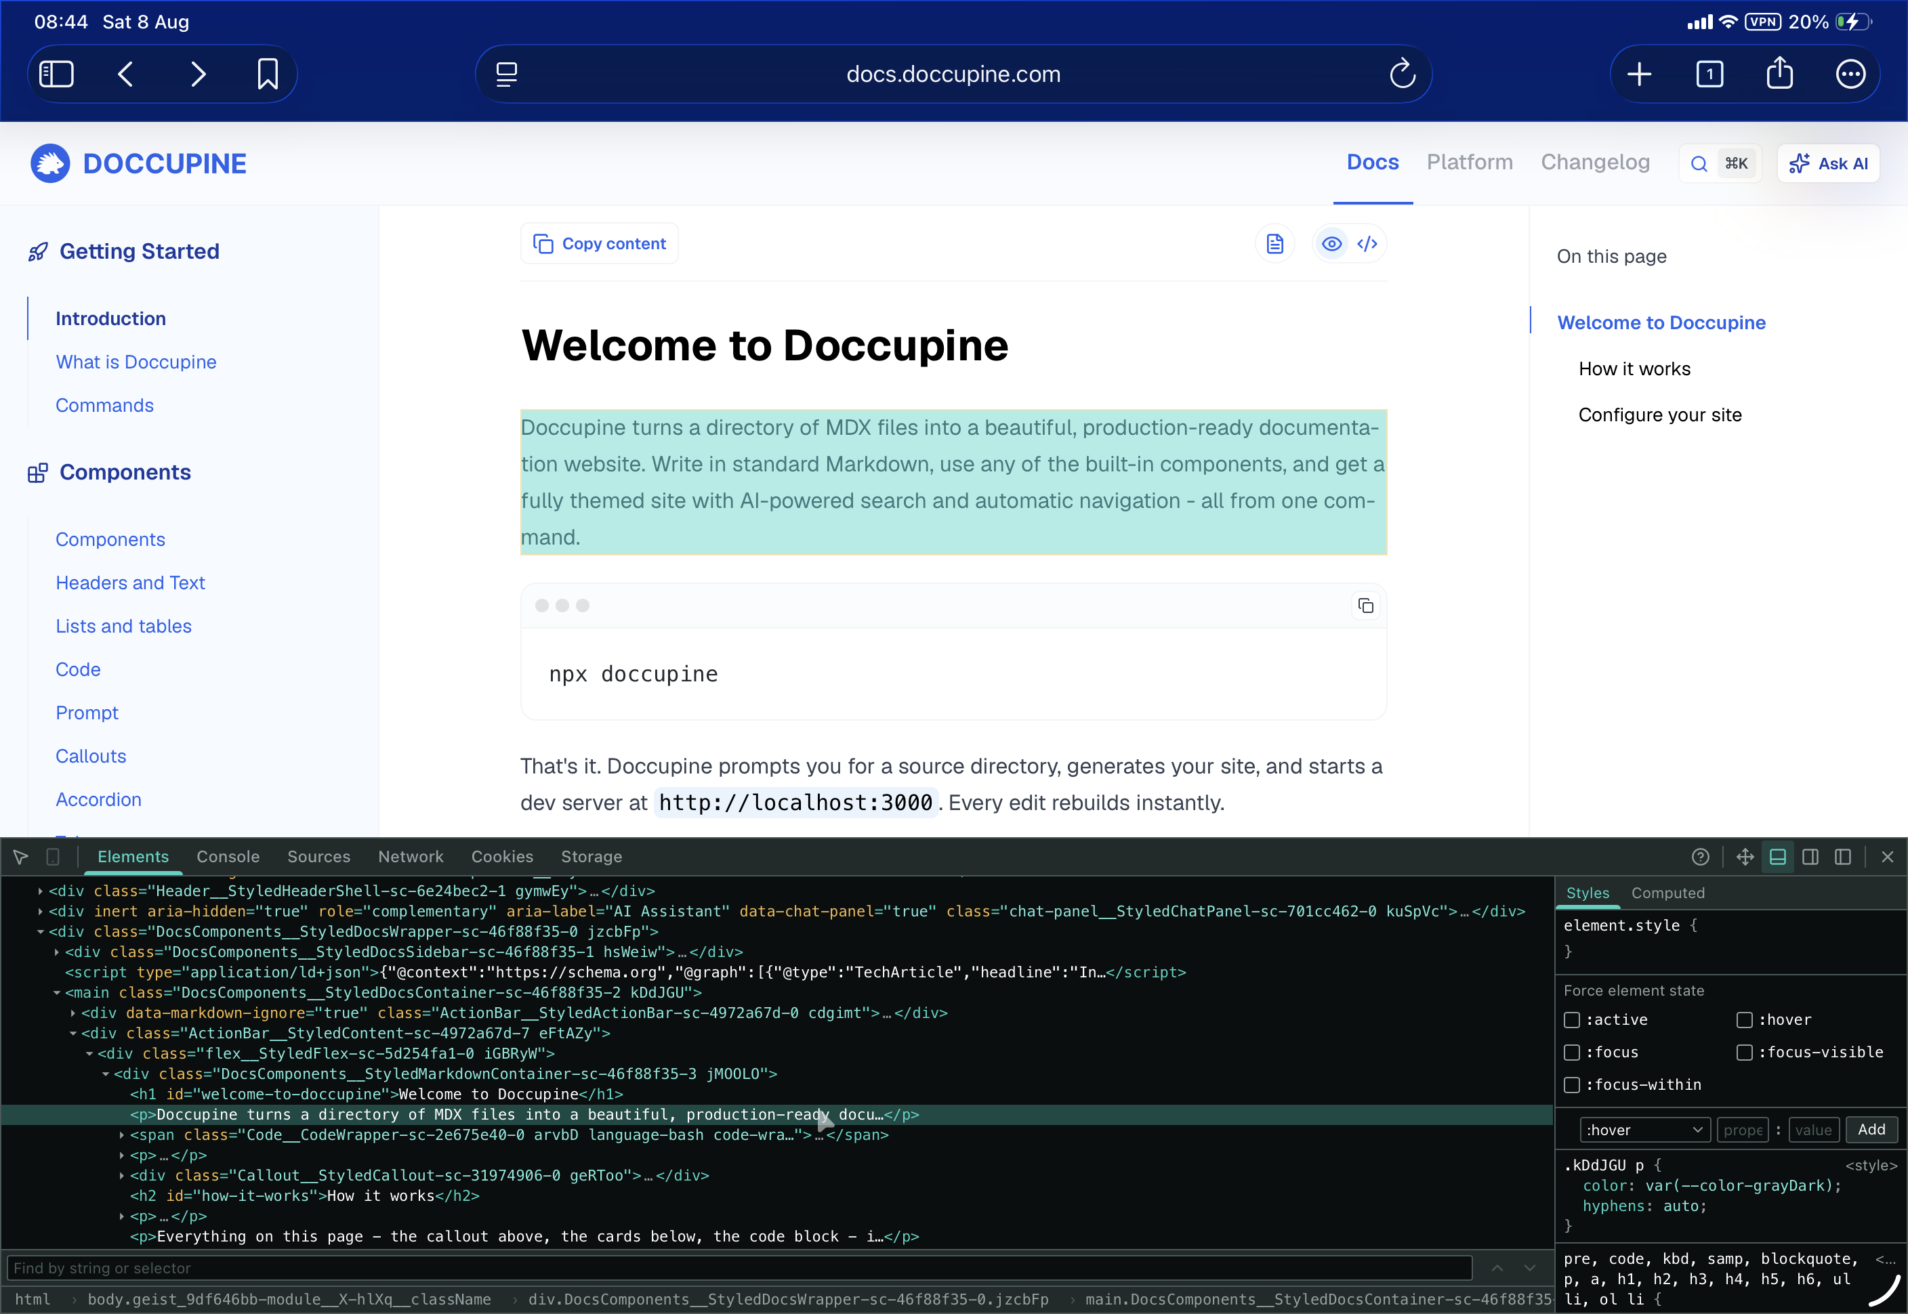This screenshot has width=1908, height=1314.
Task: Go forward with the forward arrow
Action: click(198, 74)
